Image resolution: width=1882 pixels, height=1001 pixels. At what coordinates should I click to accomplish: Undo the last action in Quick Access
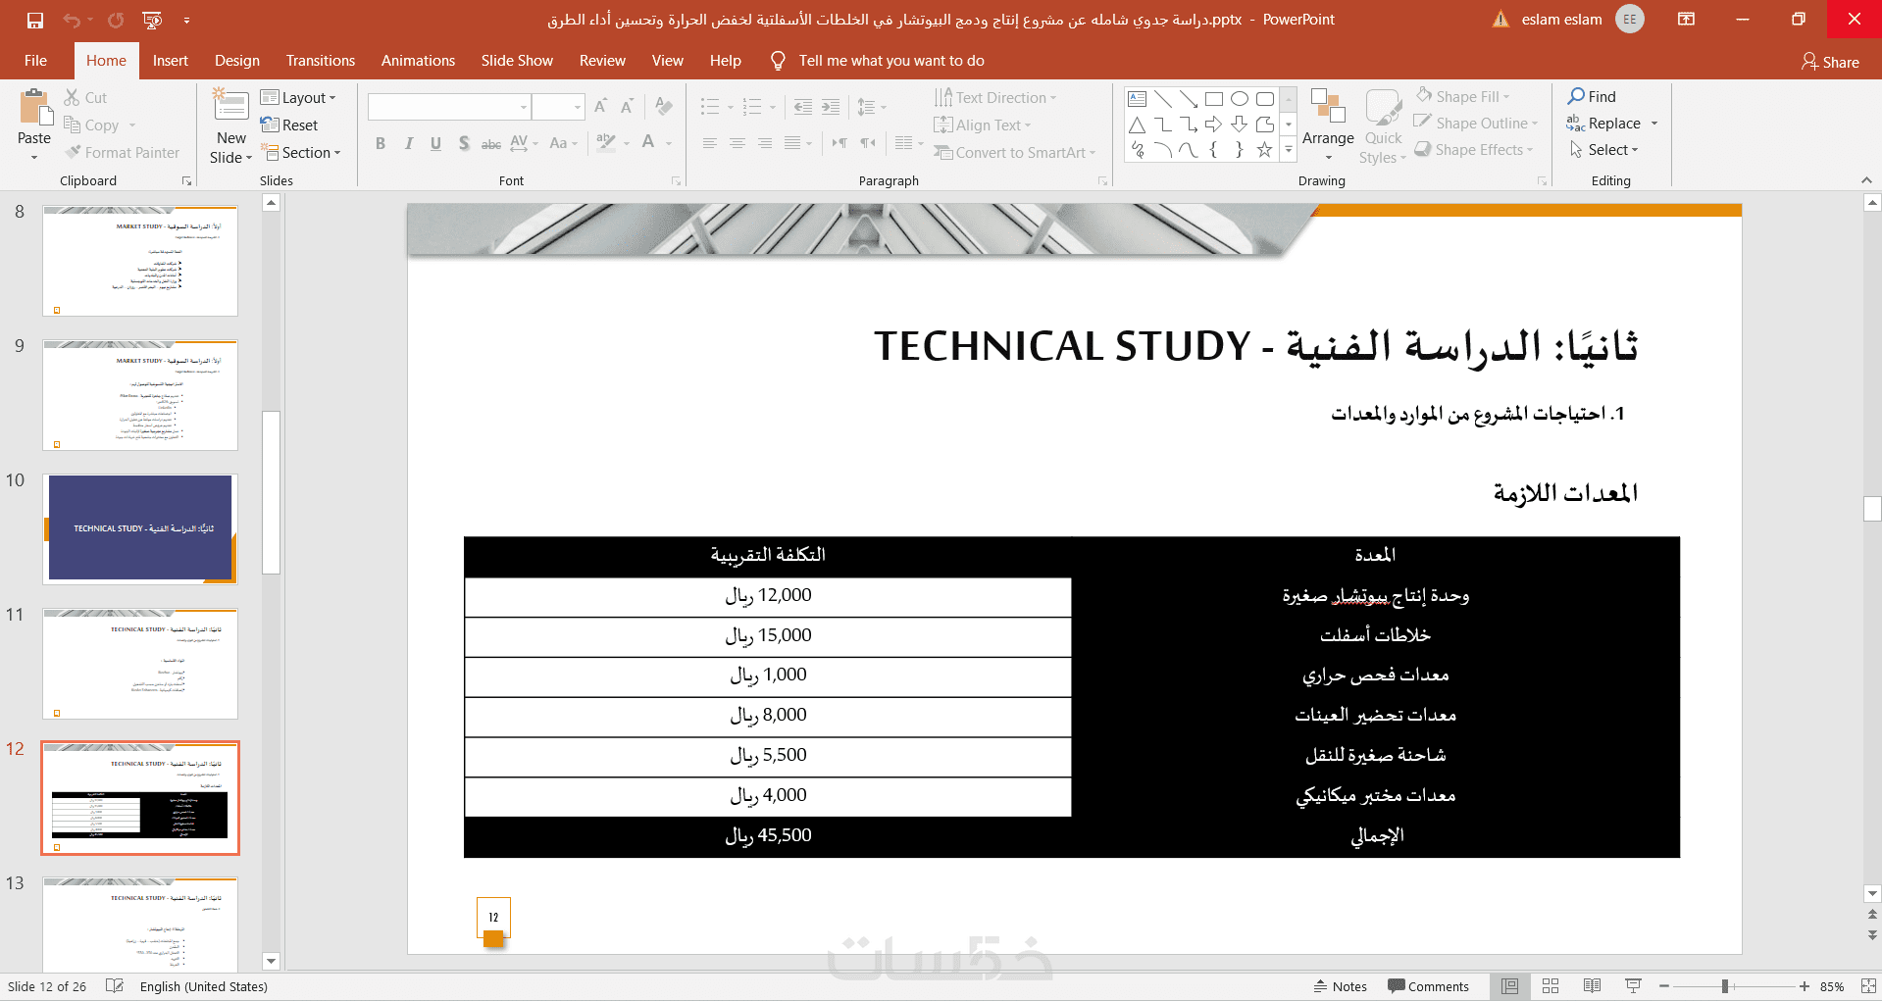[x=71, y=20]
